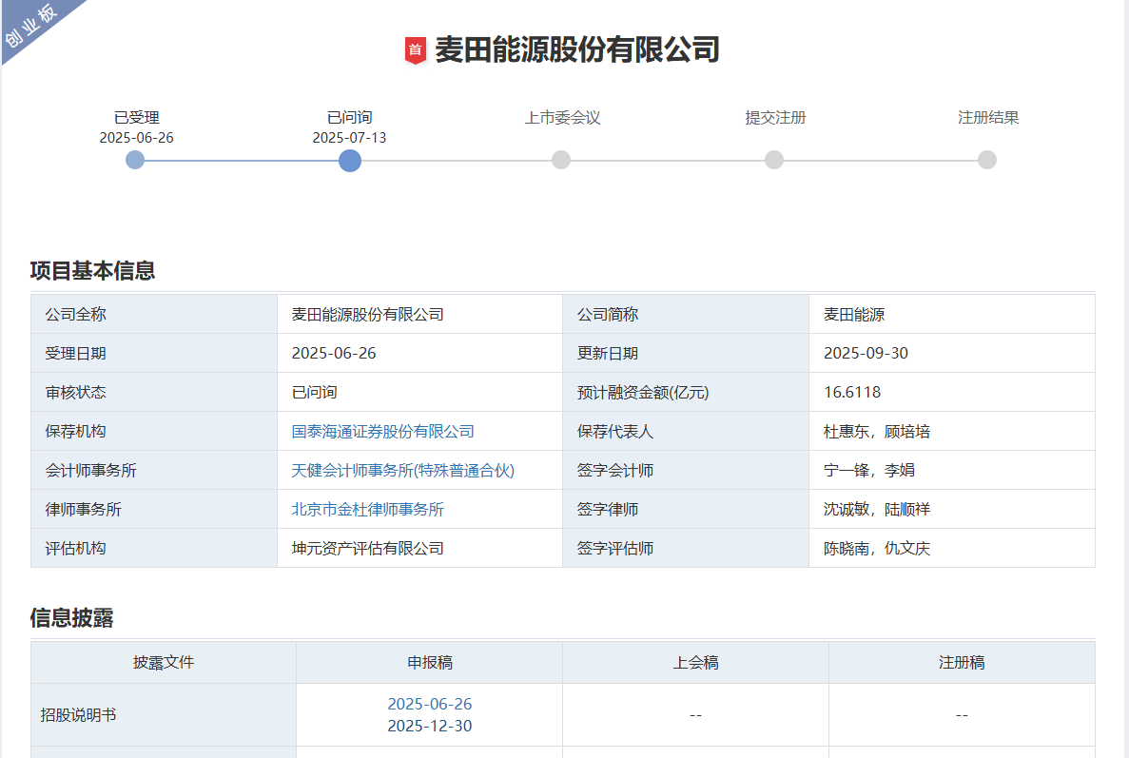The width and height of the screenshot is (1129, 758).
Task: Click the 创业板 corner ribbon
Action: (31, 26)
